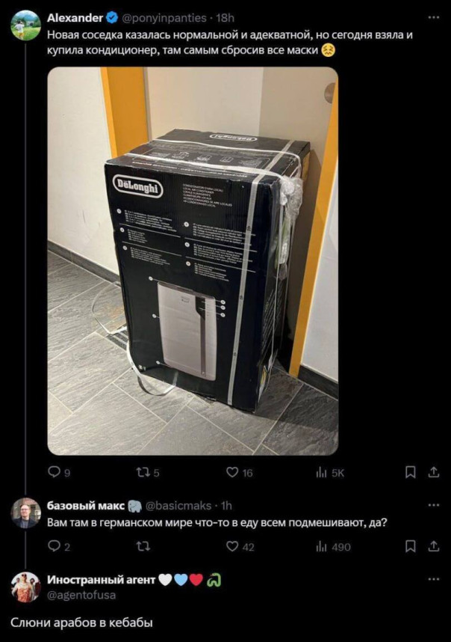Open the DeLonghi box photo
Viewport: 451px width, 642px height.
(193, 261)
